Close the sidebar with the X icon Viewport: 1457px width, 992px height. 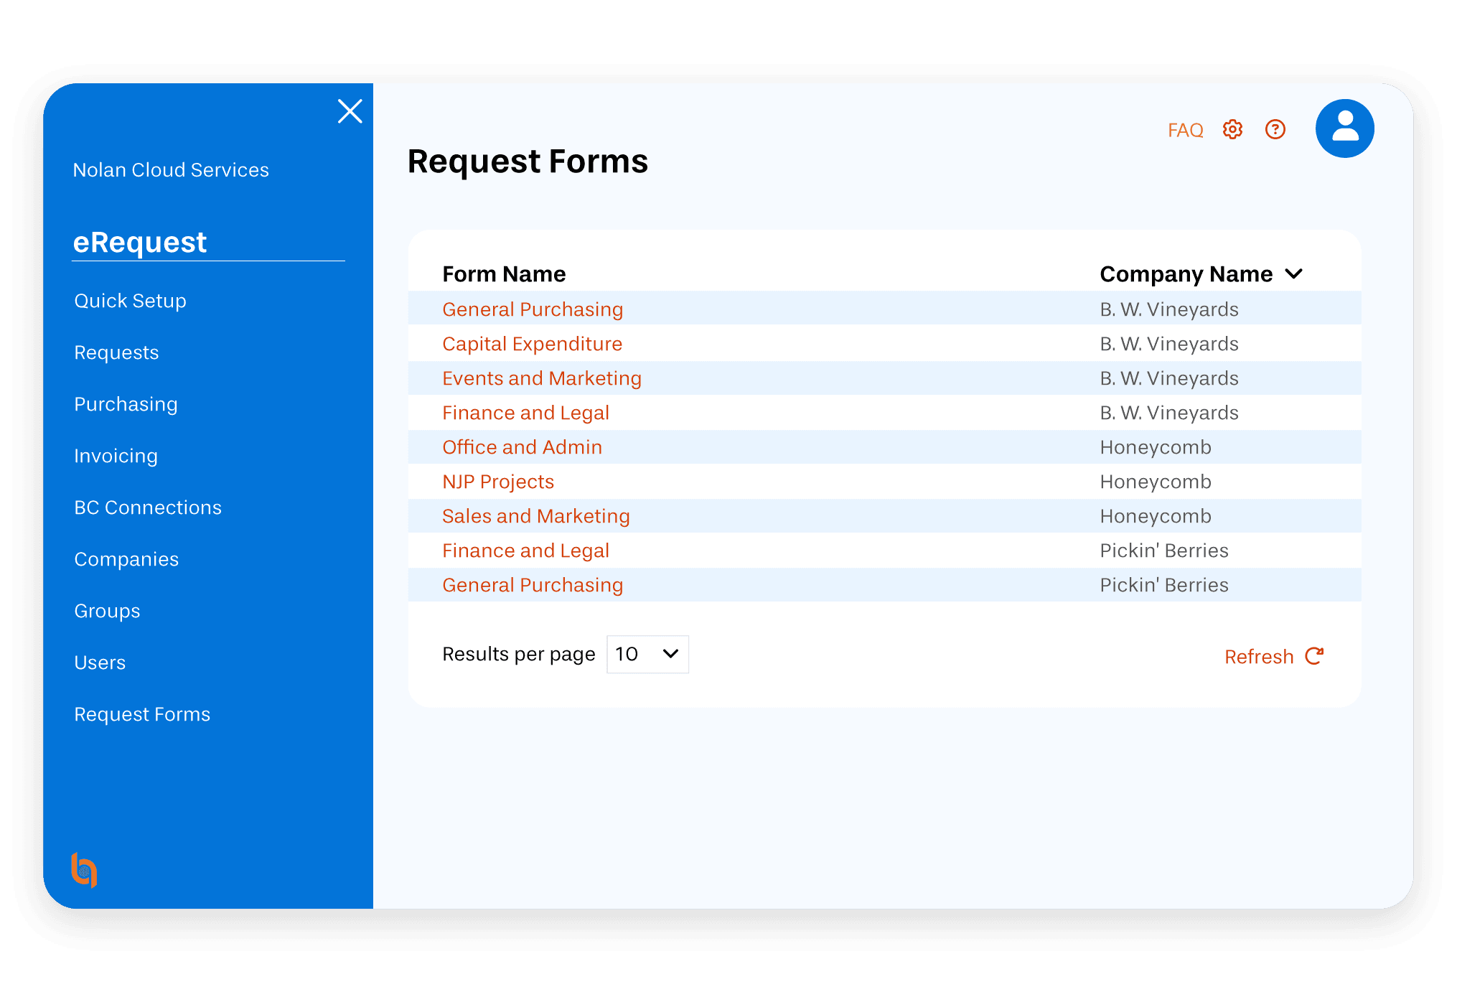click(350, 111)
